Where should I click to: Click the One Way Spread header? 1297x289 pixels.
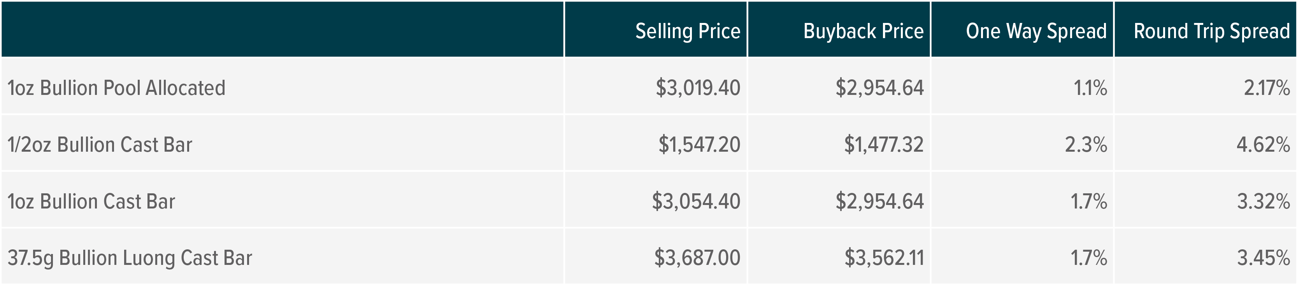1035,31
